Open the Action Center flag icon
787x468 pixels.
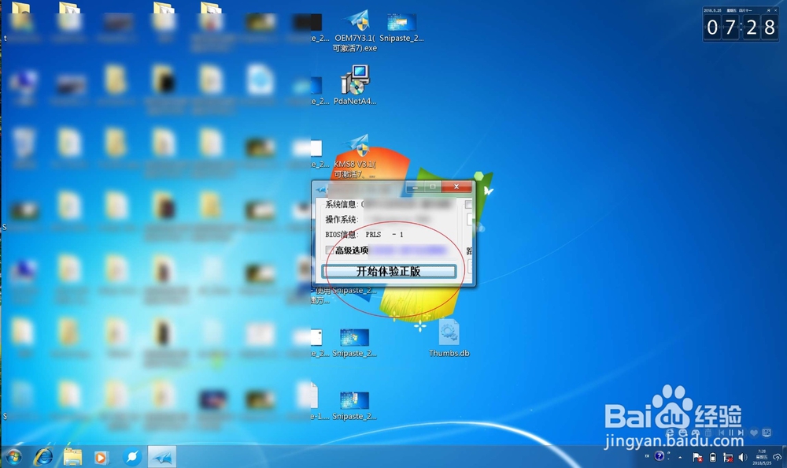pyautogui.click(x=697, y=458)
